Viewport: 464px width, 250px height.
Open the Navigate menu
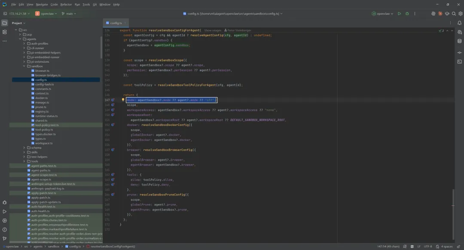point(42,4)
